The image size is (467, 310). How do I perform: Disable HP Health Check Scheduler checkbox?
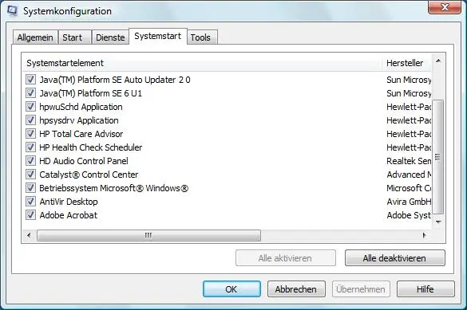point(30,147)
